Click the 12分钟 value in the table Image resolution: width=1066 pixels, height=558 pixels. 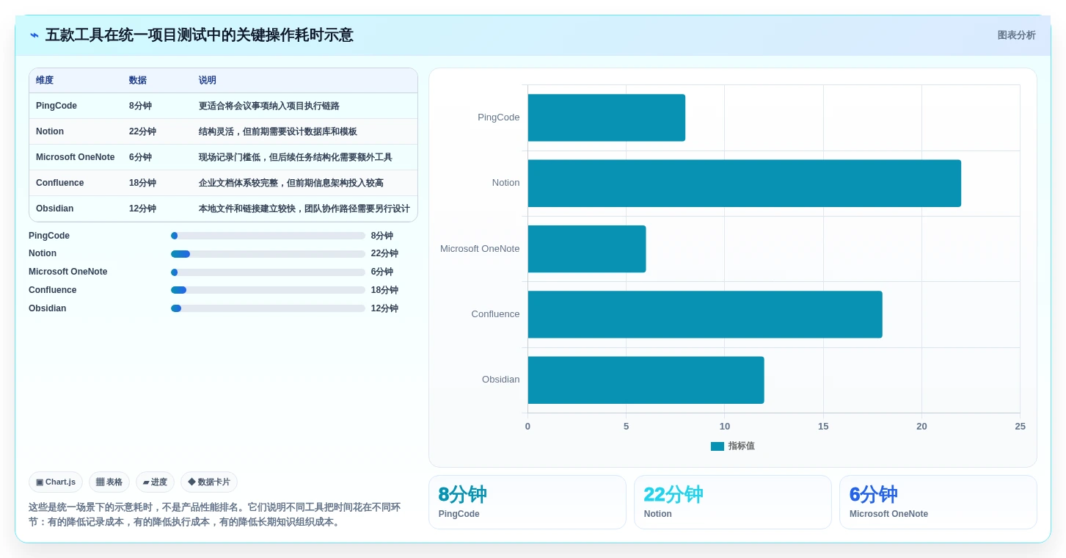(142, 209)
